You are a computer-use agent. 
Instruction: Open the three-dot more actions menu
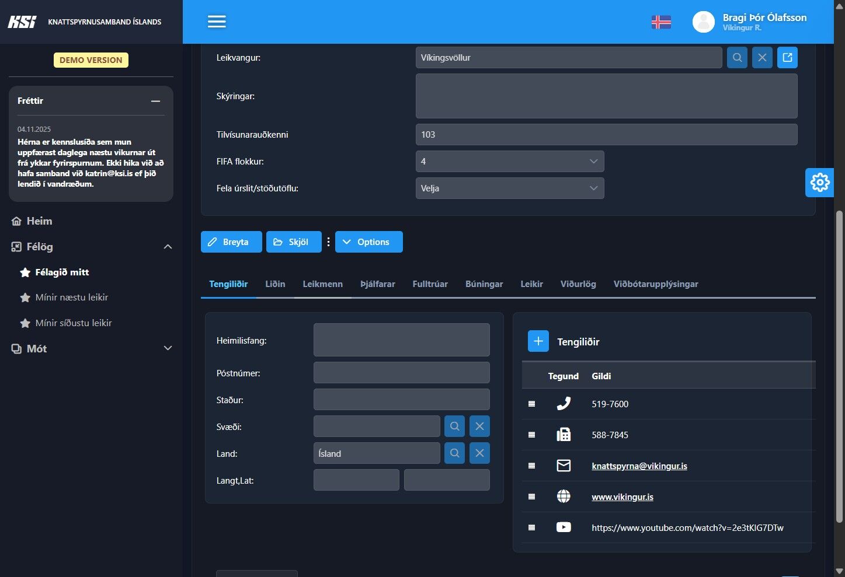pyautogui.click(x=328, y=242)
